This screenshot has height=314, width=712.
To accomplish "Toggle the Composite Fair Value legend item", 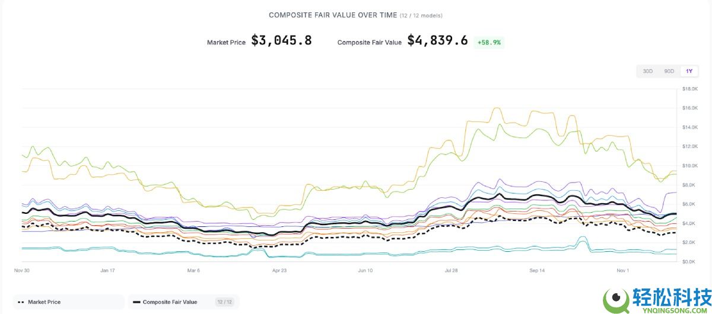I will pos(170,302).
